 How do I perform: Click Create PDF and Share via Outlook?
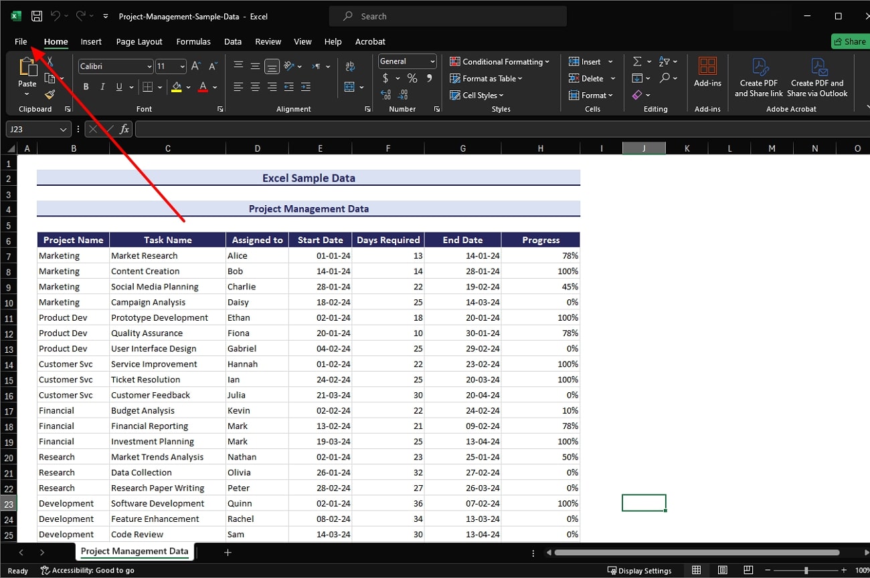click(817, 78)
